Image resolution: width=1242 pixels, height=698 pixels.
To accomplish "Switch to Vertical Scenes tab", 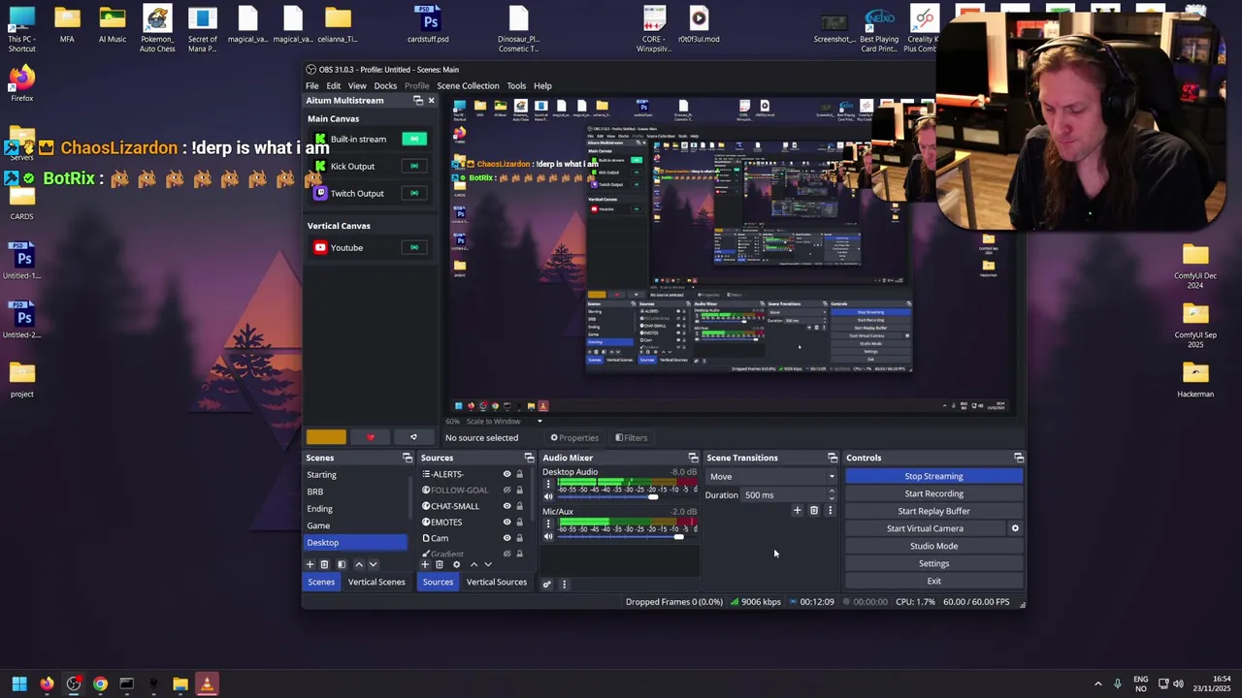I will tap(376, 582).
